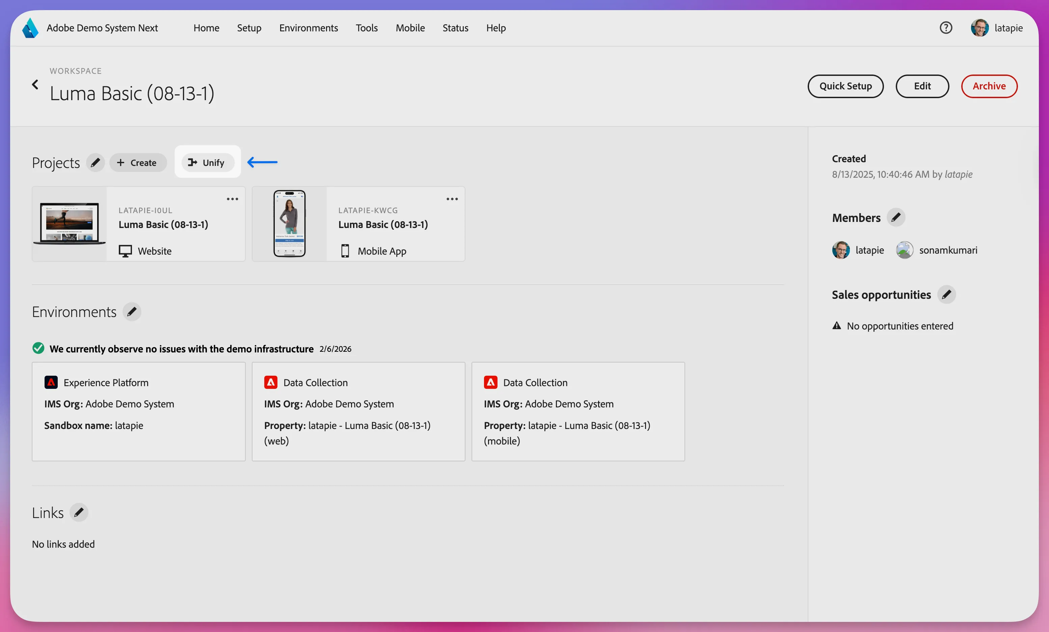
Task: Click the created timestamp '8/13/2025, 10:40:46 AM'
Action: [x=880, y=174]
